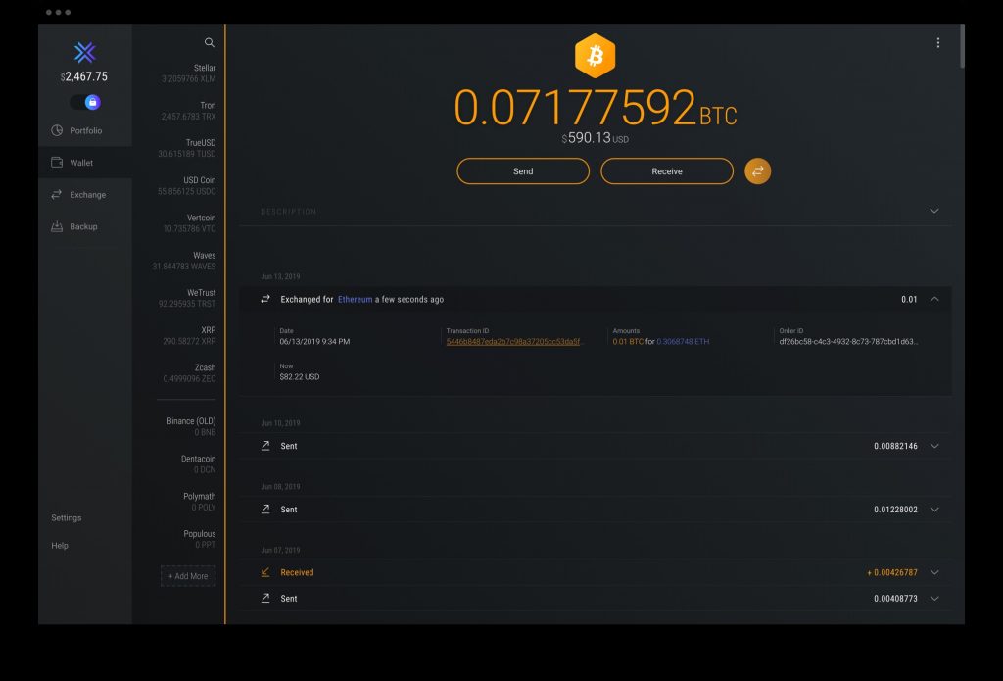Toggle the wallet lock switch
Screen dimensions: 1003x681
85,102
